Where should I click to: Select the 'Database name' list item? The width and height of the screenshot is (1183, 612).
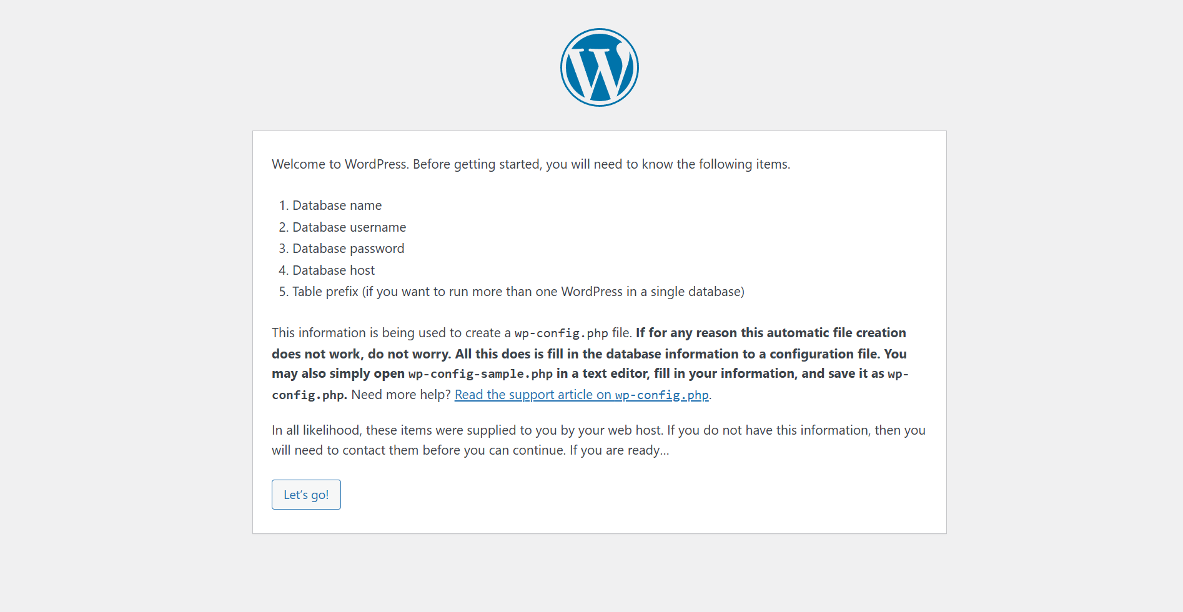(337, 205)
